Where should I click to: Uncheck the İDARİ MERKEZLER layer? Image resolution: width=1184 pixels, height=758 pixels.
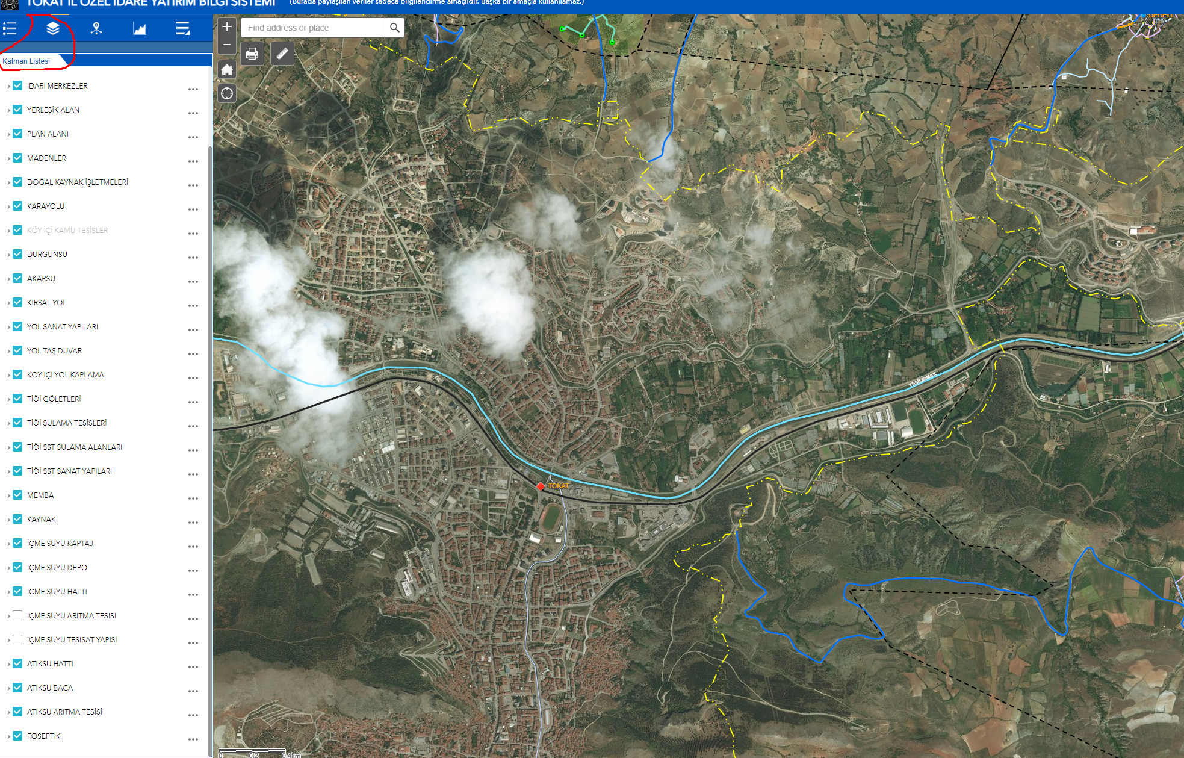pyautogui.click(x=17, y=85)
